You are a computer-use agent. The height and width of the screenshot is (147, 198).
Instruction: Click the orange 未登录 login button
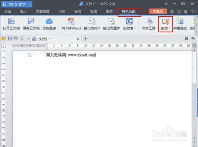pos(158,12)
